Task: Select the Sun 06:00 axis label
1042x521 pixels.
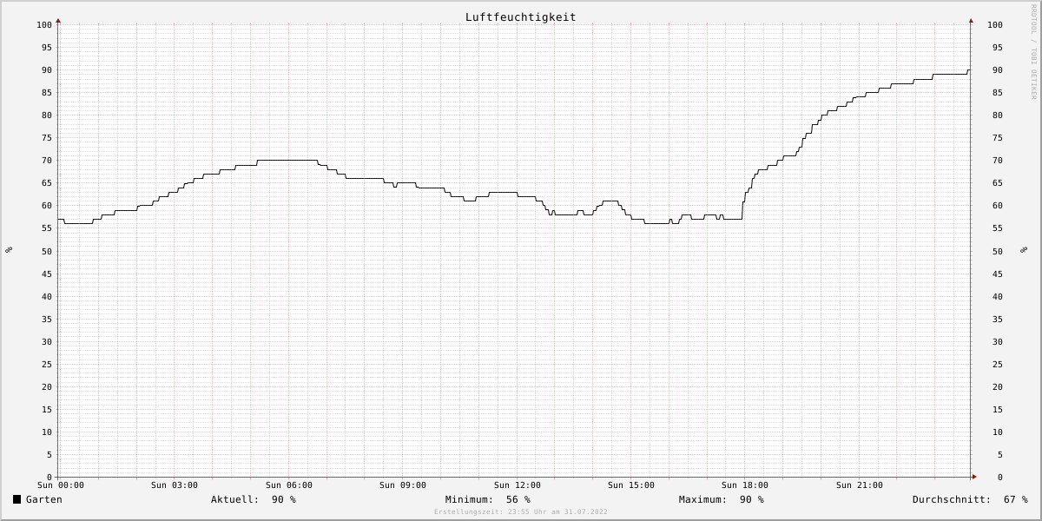Action: coord(289,485)
